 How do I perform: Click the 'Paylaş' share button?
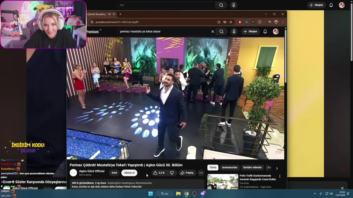(x=187, y=173)
